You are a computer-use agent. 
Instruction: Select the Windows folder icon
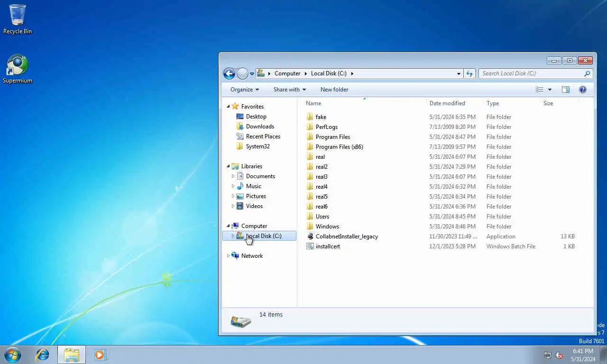310,227
